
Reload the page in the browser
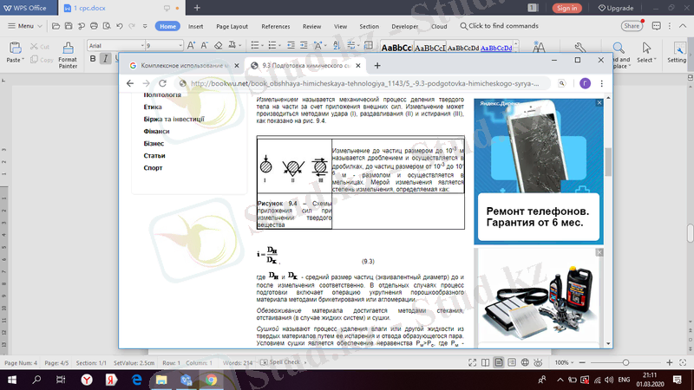[173, 83]
